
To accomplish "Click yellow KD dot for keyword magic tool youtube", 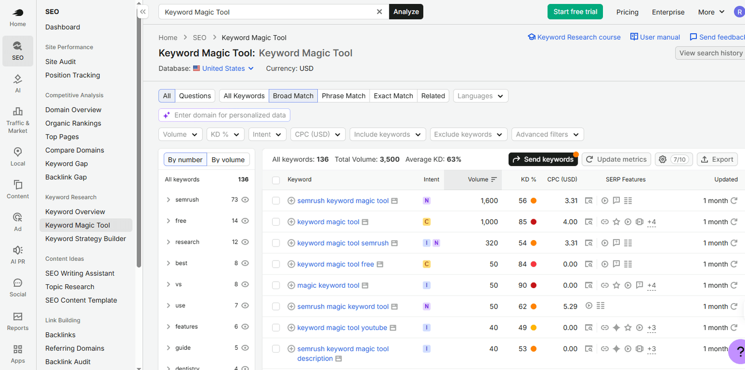I will (533, 328).
